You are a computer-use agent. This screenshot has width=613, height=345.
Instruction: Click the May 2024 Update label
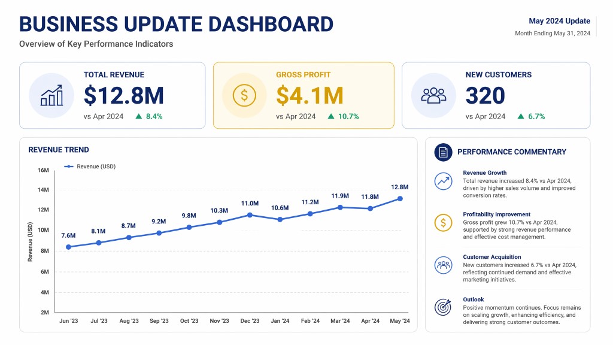[560, 21]
